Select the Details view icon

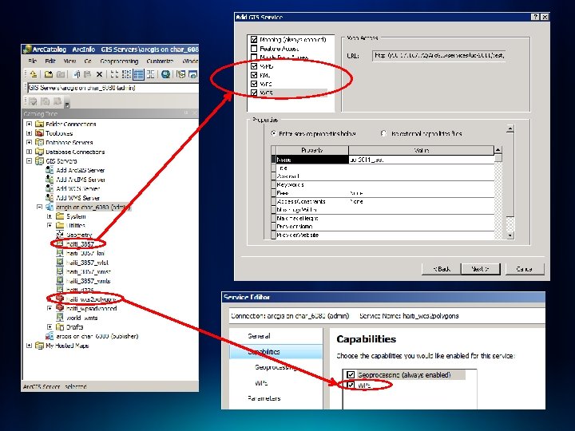click(139, 74)
